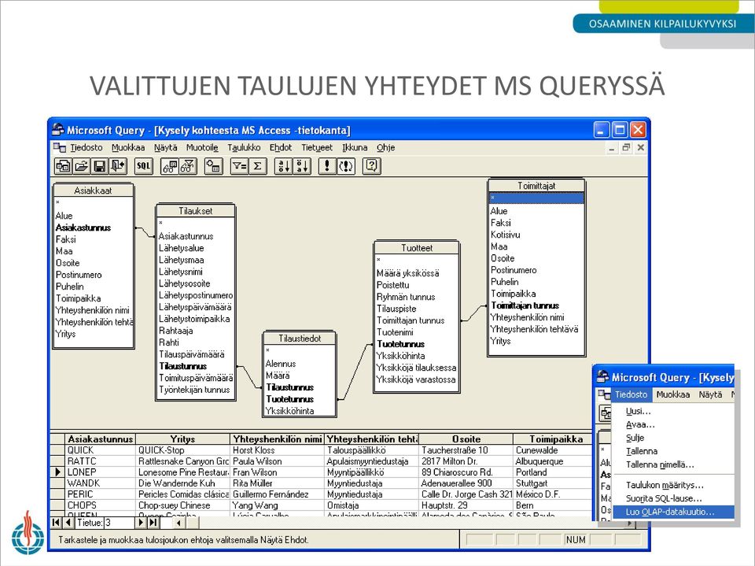The height and width of the screenshot is (566, 755).
Task: Select Tuotenimi field in Tuotteet table
Action: 395,332
